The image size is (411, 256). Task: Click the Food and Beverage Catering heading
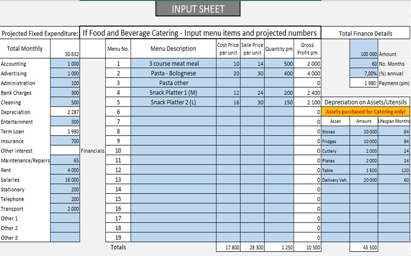200,33
